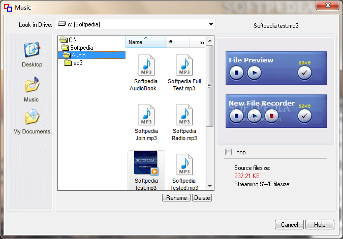
Task: Select Softpedia Tested.mp3 file icon
Action: pos(184,164)
